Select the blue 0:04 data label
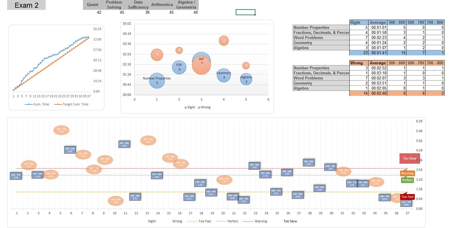 [406, 203]
